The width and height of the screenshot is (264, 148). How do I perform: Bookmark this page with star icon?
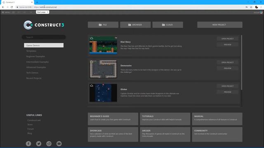251,7
